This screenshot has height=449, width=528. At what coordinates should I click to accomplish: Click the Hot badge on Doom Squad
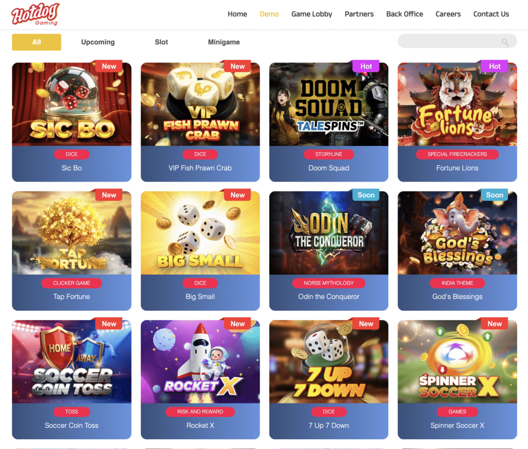[x=366, y=67]
